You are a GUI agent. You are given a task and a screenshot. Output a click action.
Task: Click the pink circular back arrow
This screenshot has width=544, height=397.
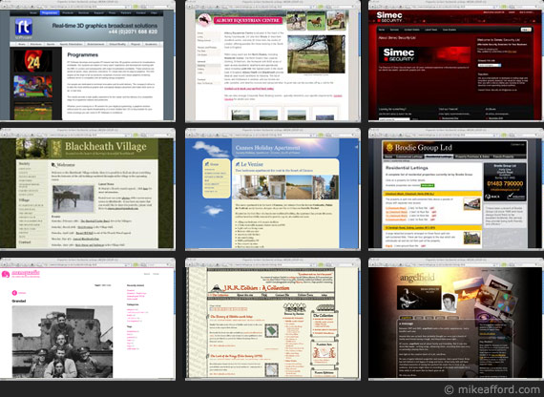pyautogui.click(x=14, y=293)
